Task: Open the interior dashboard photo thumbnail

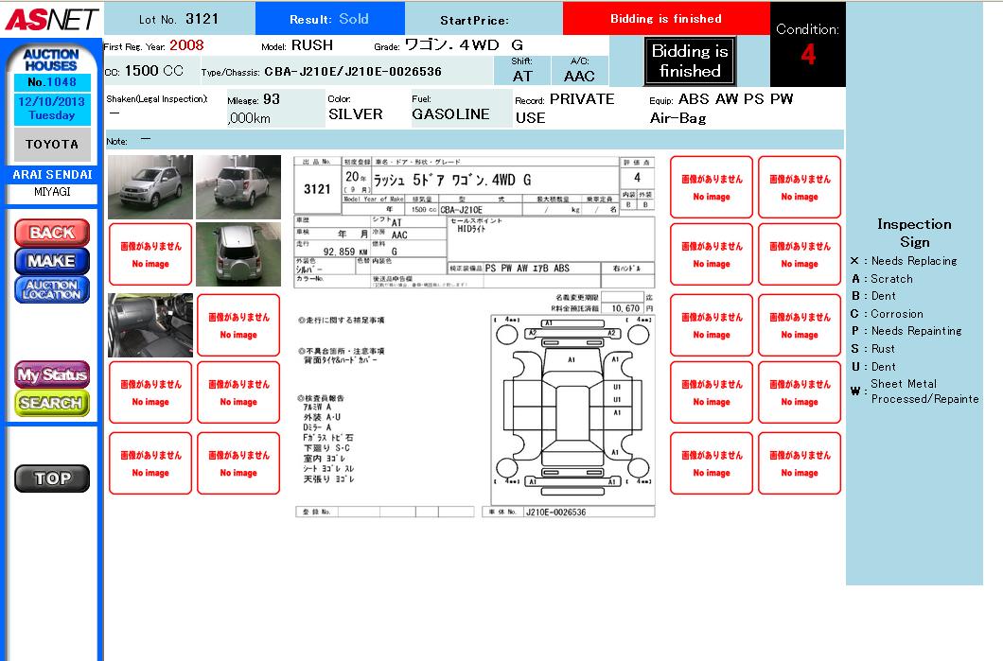Action: point(150,324)
